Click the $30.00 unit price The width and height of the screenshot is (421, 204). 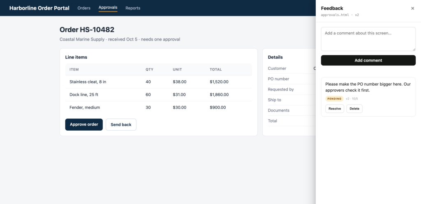[x=179, y=107]
